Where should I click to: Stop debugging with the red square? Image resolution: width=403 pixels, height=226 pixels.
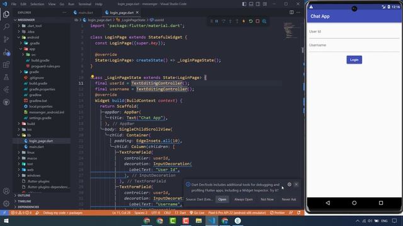pyautogui.click(x=258, y=21)
